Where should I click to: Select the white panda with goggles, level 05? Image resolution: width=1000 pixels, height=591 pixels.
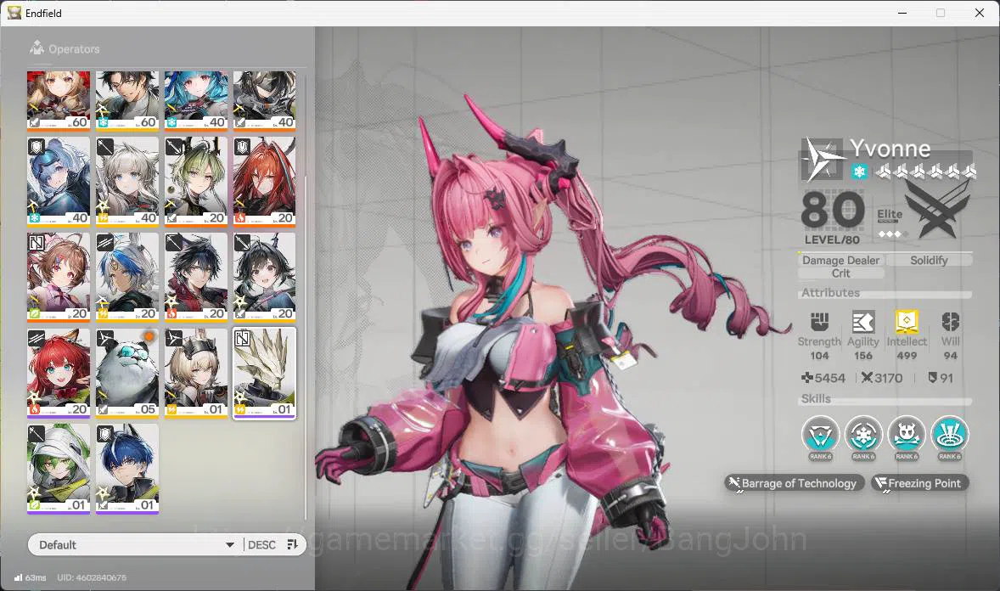point(127,373)
